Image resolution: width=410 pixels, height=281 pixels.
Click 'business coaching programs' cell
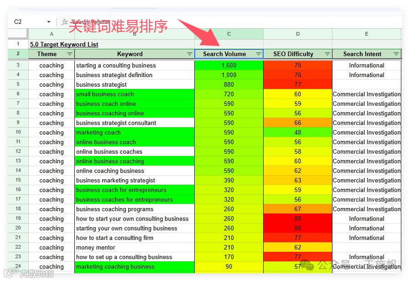(x=135, y=209)
